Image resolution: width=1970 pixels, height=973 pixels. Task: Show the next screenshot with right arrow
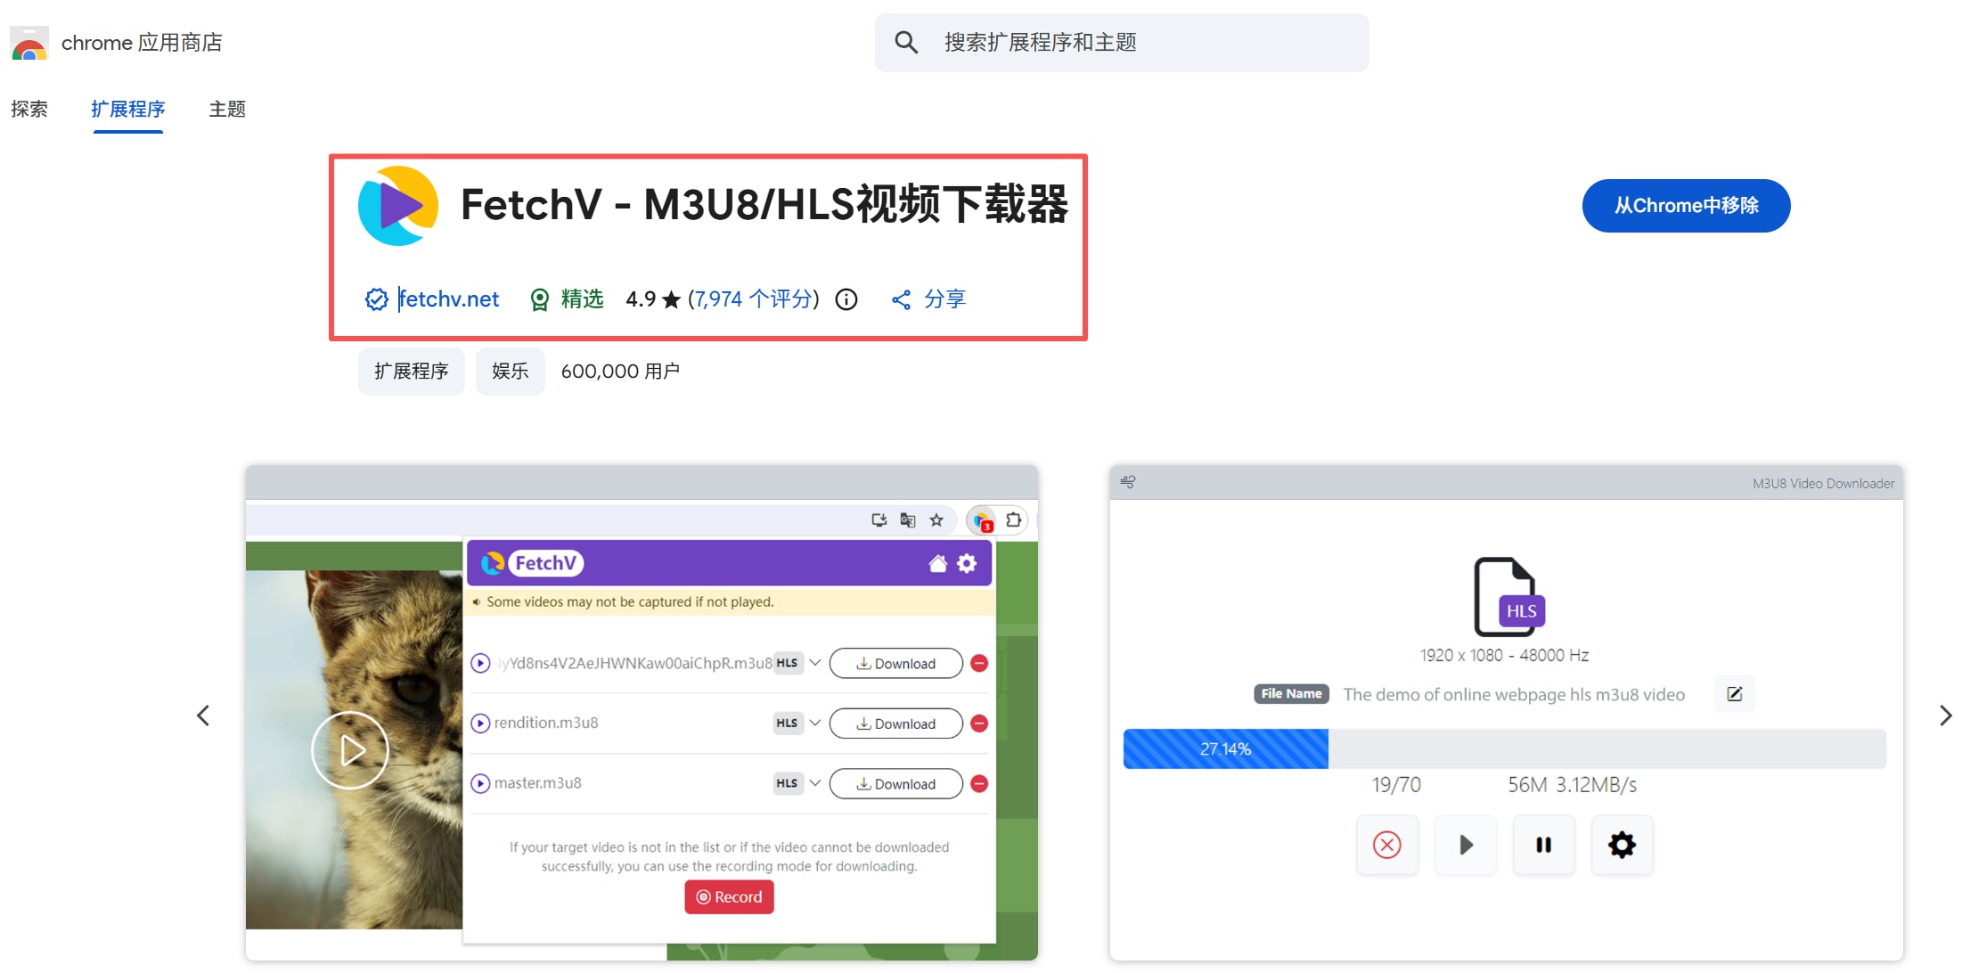click(x=1945, y=715)
